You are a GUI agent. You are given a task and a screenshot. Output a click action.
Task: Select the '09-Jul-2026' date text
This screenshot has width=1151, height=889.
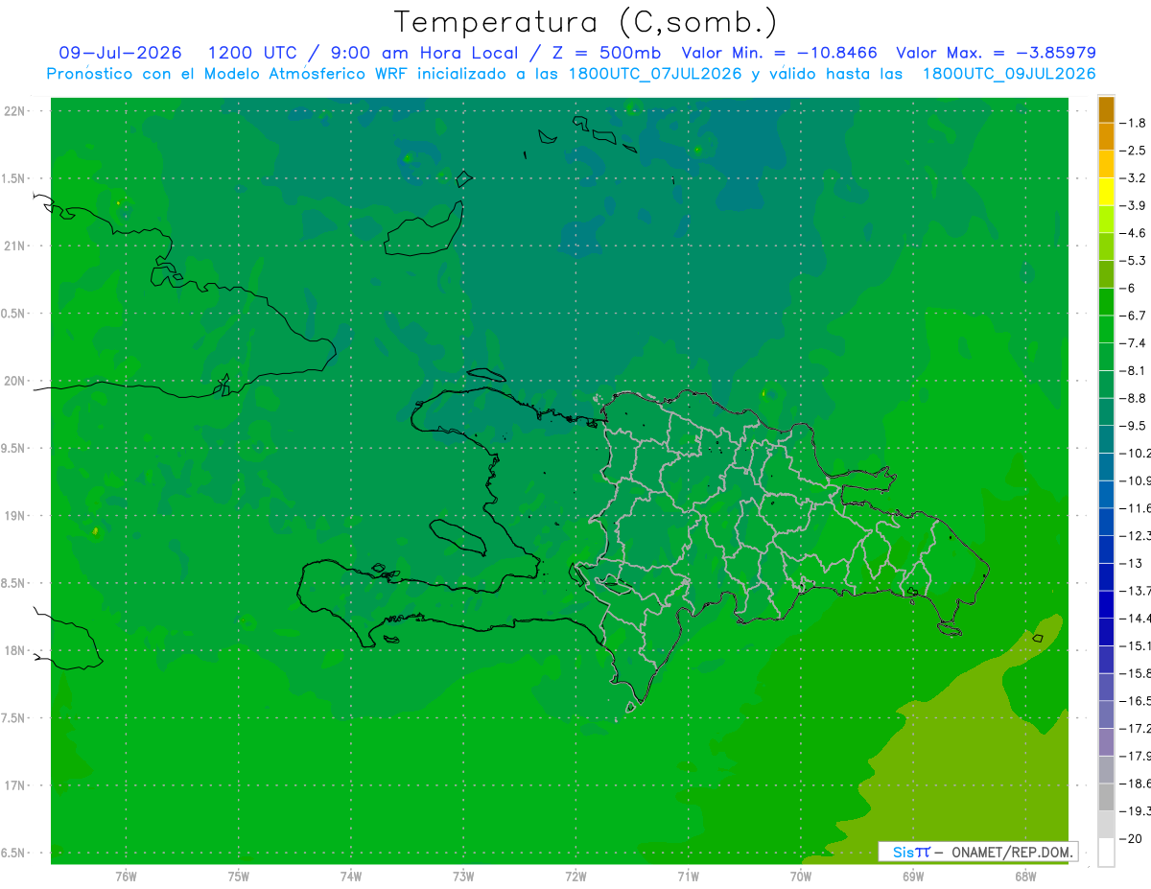tap(120, 53)
